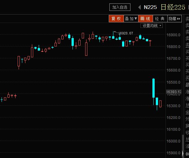Toggle the 复权 adjustment button
This screenshot has width=189, height=158.
[x=116, y=19]
